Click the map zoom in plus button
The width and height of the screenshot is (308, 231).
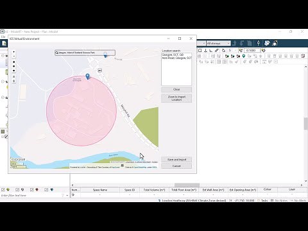[x=14, y=52]
